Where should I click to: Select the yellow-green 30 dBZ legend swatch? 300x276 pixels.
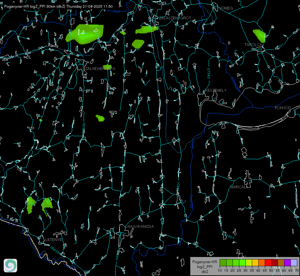[x=249, y=263]
